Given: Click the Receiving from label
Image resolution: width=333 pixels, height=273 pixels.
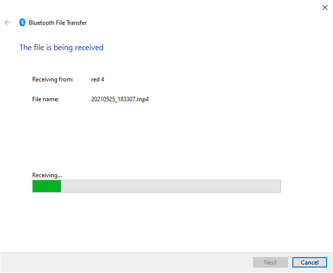Looking at the screenshot, I should coord(53,79).
